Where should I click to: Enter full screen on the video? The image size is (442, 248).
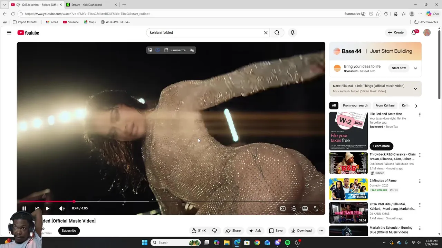[x=316, y=208]
